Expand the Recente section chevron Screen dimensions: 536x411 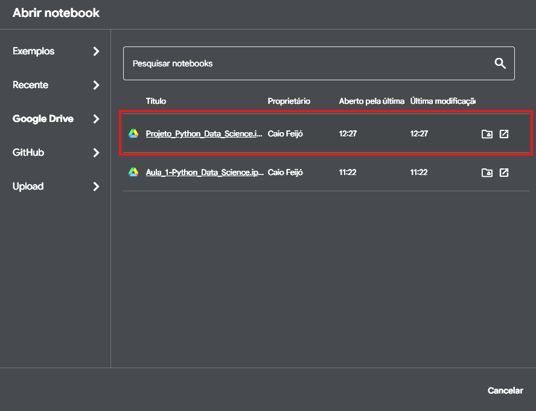click(97, 85)
